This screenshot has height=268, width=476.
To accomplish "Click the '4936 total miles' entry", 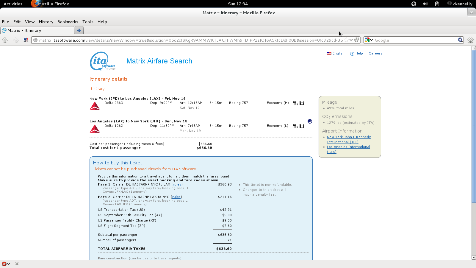I will pyautogui.click(x=340, y=108).
